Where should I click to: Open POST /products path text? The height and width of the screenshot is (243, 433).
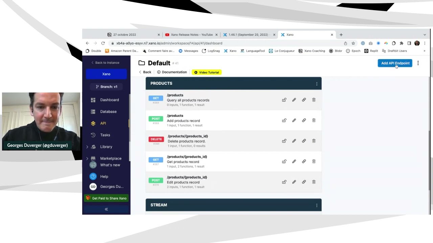click(x=175, y=116)
